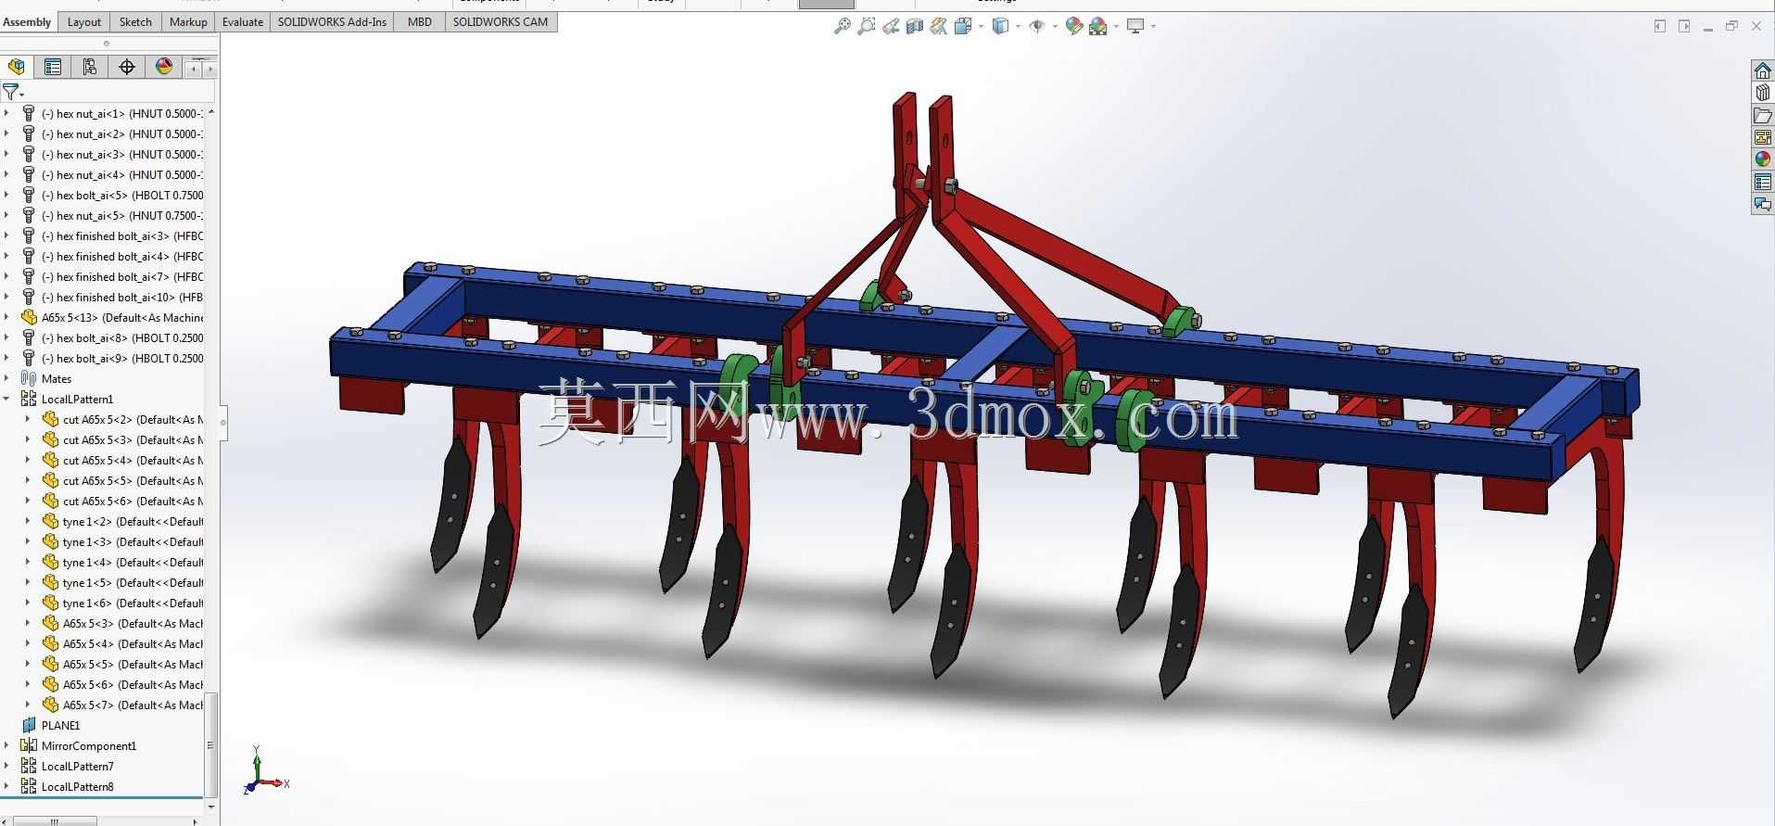Image resolution: width=1775 pixels, height=826 pixels.
Task: Open the ConfigurationManager tab
Action: pyautogui.click(x=90, y=67)
